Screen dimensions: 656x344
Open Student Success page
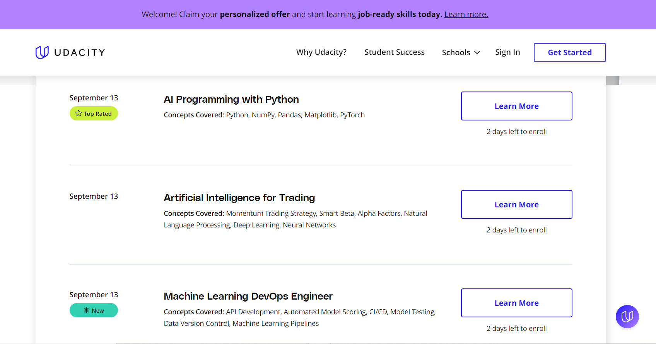coord(394,52)
